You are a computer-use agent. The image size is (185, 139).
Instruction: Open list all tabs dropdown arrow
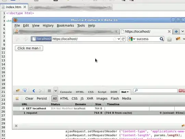pos(183,31)
